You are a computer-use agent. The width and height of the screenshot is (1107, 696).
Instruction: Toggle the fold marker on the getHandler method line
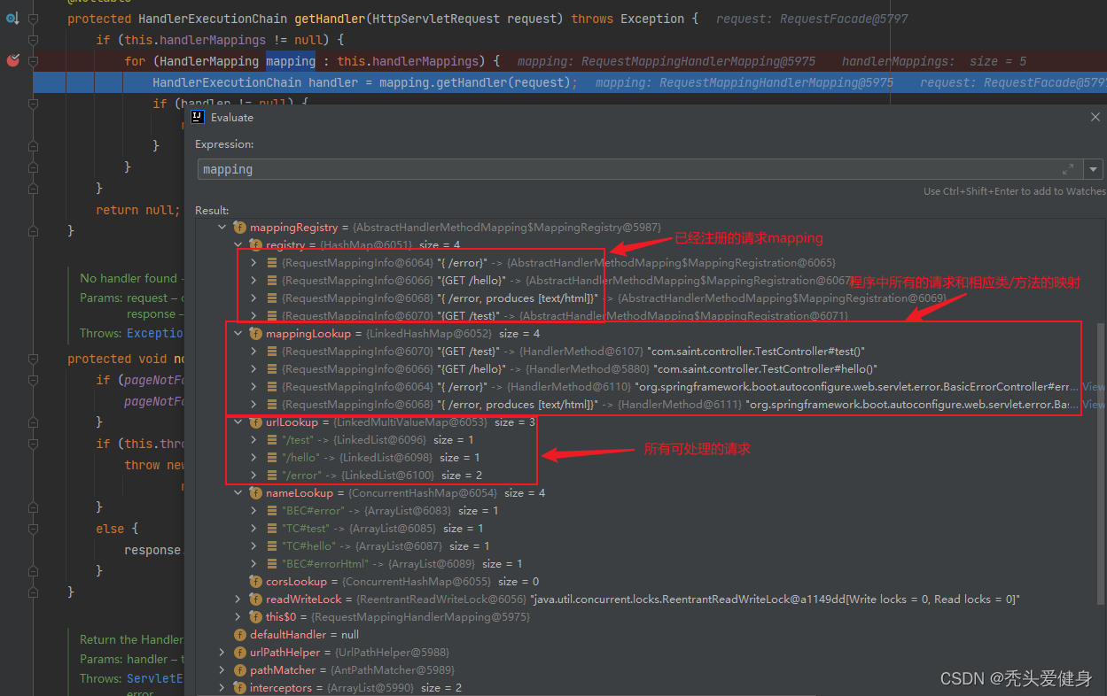click(33, 19)
